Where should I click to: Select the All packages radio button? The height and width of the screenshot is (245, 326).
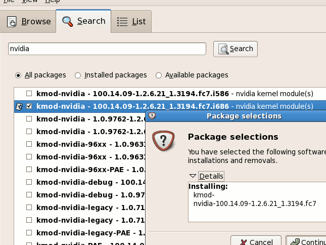[18, 75]
